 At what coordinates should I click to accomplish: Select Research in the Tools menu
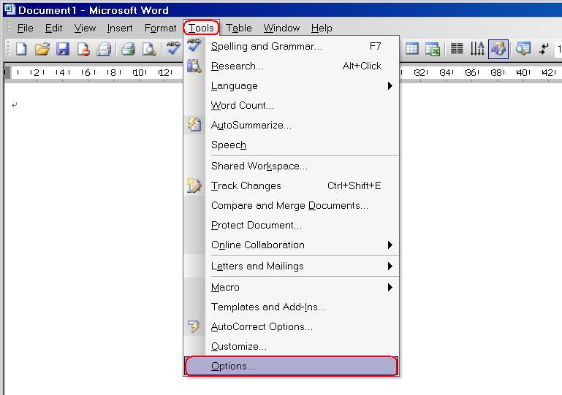point(291,66)
